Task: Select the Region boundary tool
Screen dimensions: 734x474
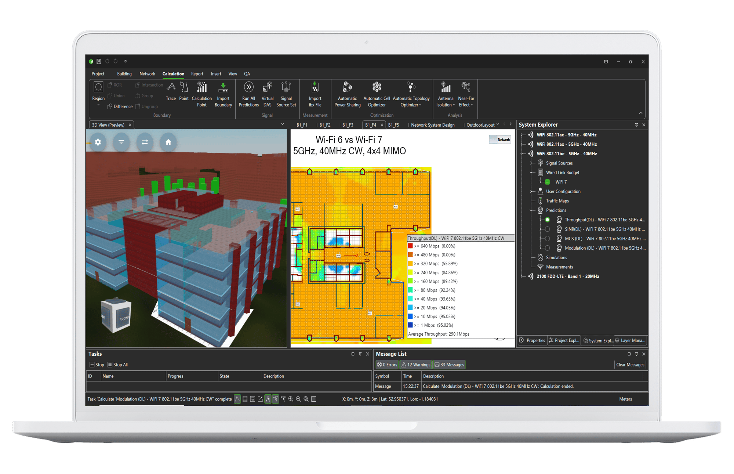Action: pyautogui.click(x=98, y=94)
